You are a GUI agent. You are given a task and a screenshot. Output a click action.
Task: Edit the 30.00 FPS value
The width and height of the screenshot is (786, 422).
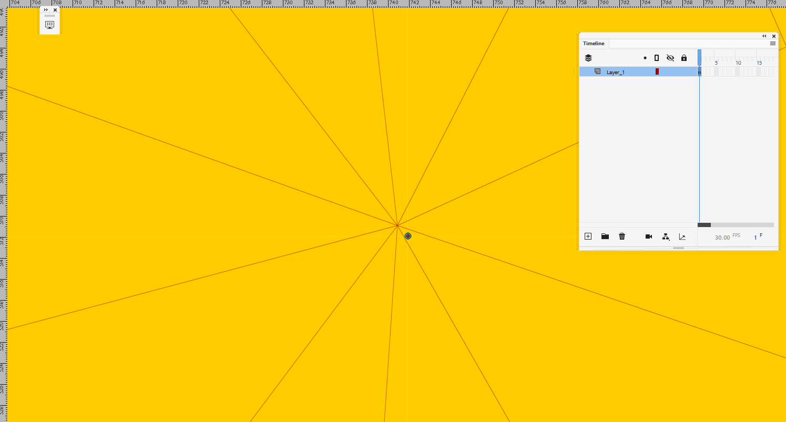tap(721, 236)
